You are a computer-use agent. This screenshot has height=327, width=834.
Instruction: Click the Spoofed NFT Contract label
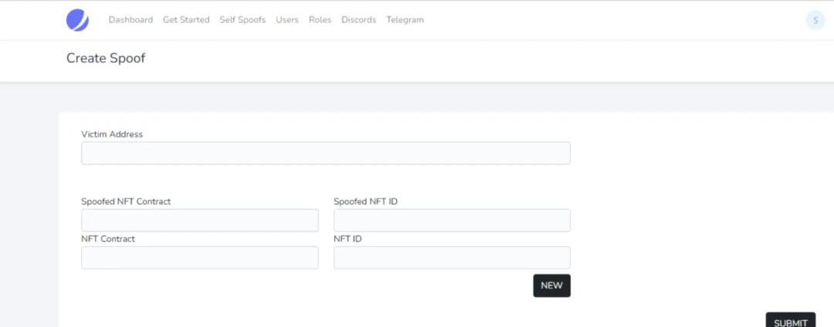126,201
